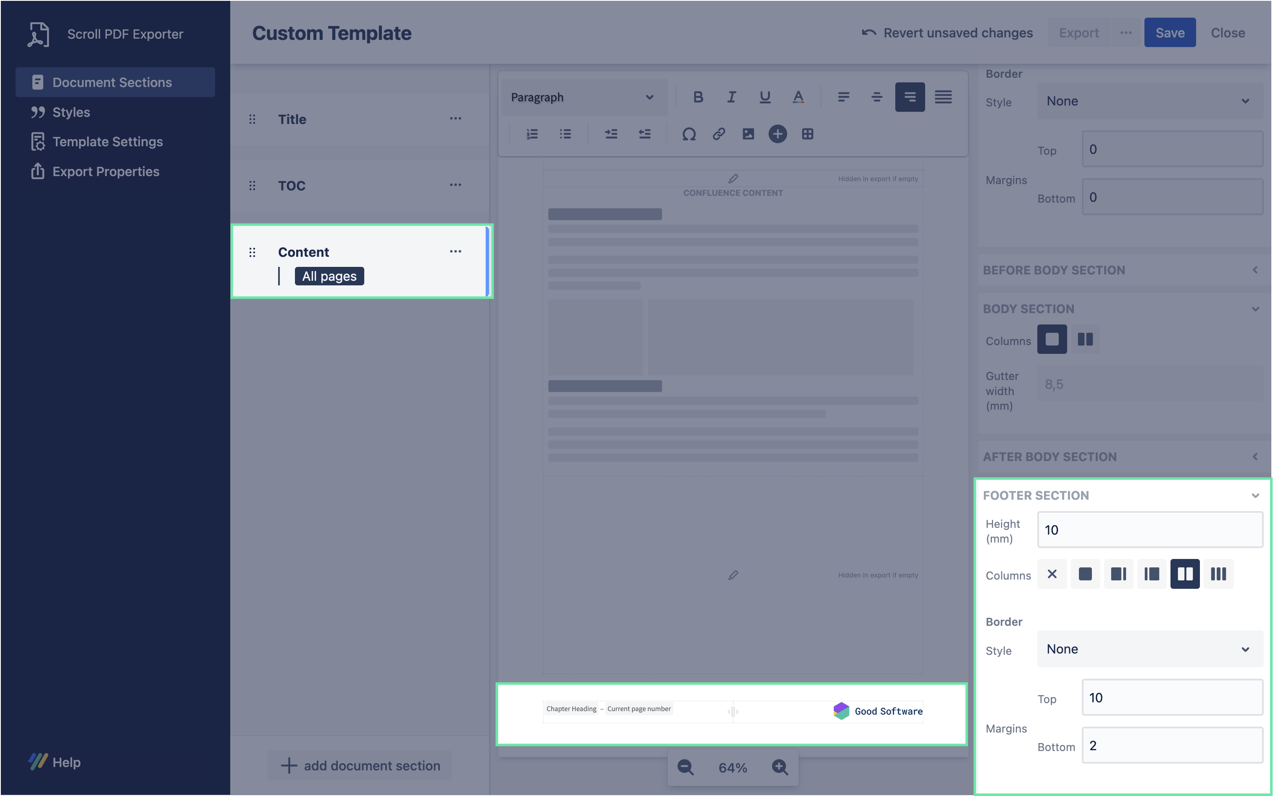Go to Styles in the sidebar

71,112
